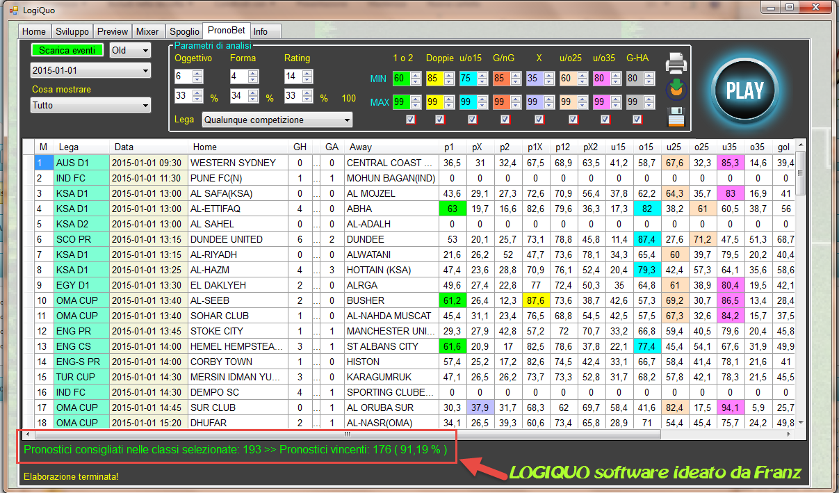The image size is (839, 493).
Task: Click the vertical scrollbar of the results table
Action: [x=801, y=284]
